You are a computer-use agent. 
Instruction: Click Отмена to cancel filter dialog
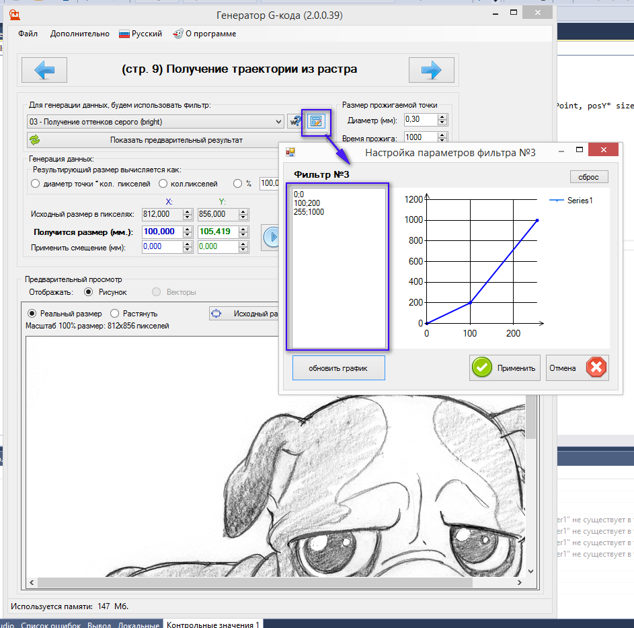tap(577, 368)
